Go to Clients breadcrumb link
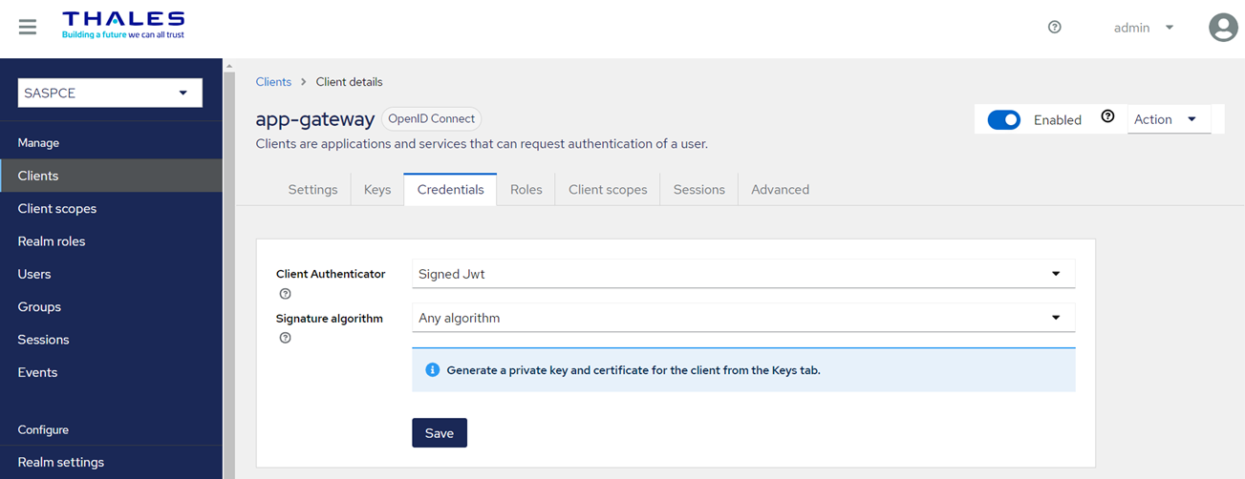This screenshot has height=479, width=1245. click(273, 82)
